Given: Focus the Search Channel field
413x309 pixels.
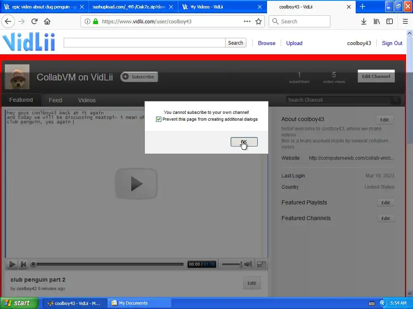Looking at the screenshot, I should (x=339, y=100).
